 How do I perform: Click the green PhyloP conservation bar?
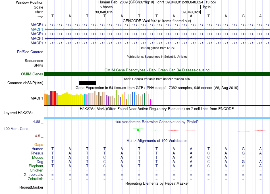point(138,129)
